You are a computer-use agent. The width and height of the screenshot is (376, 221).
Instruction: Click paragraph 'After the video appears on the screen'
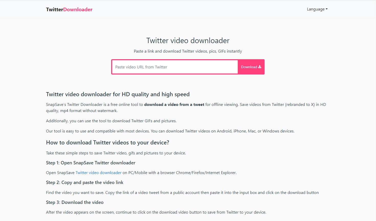point(156,212)
